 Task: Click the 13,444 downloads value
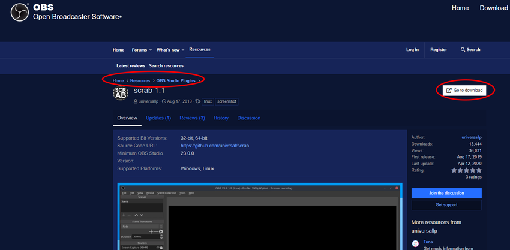click(476, 144)
